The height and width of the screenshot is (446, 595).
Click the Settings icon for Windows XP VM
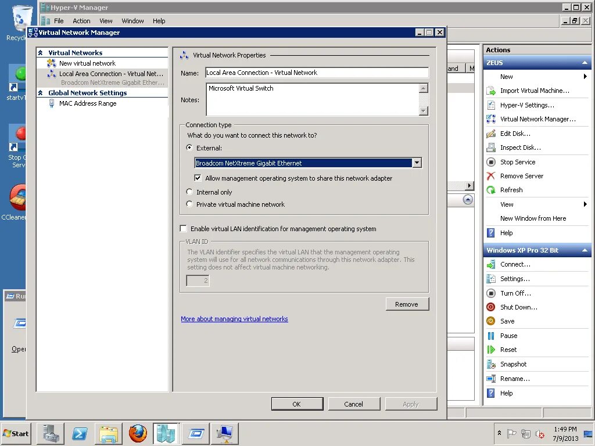pos(490,279)
